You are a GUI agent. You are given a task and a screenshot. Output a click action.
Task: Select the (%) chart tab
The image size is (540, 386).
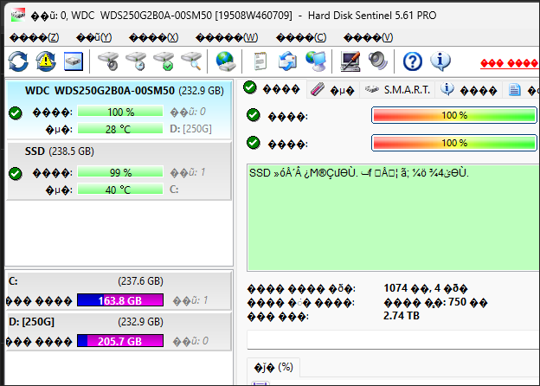point(273,368)
